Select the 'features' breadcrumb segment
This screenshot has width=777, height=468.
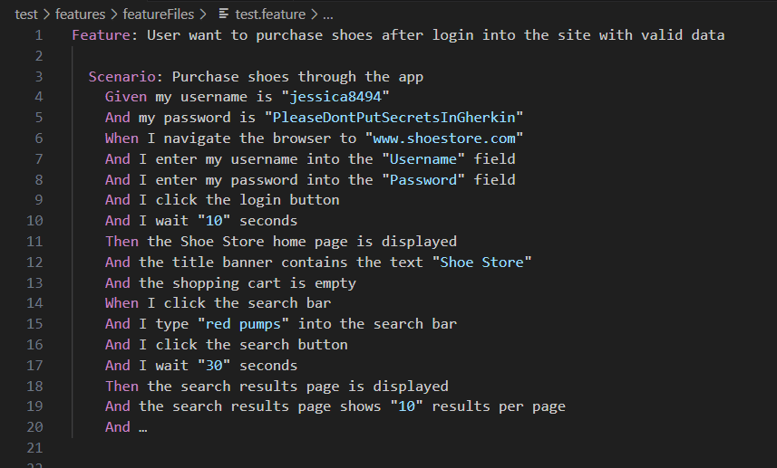tap(81, 14)
